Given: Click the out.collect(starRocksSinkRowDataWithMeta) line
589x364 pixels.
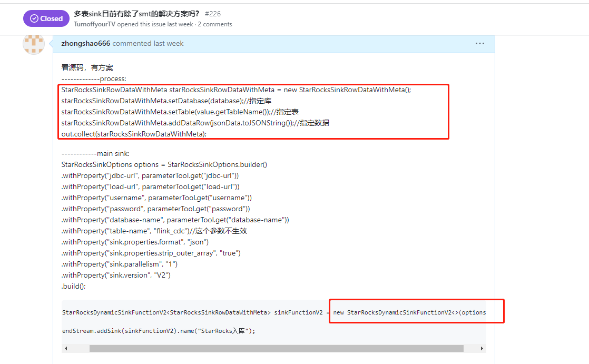Looking at the screenshot, I should [134, 134].
